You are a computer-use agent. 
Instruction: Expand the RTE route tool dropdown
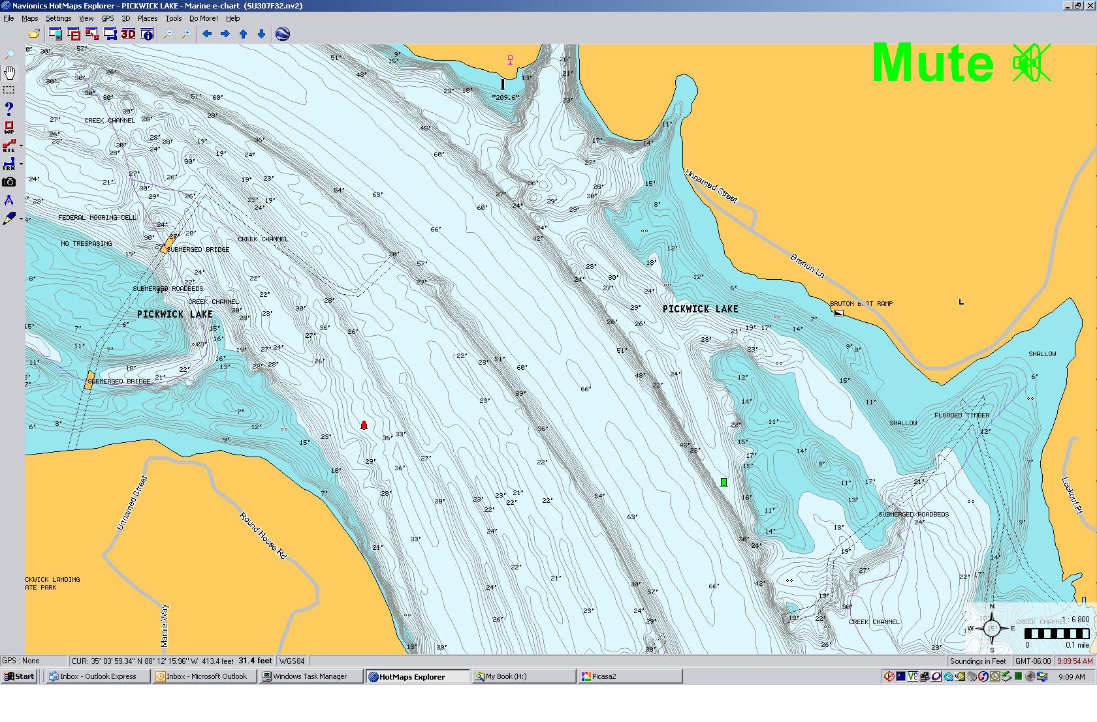point(21,146)
